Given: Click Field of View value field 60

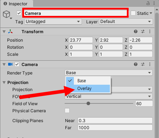Looking at the screenshot, I should [x=144, y=103].
